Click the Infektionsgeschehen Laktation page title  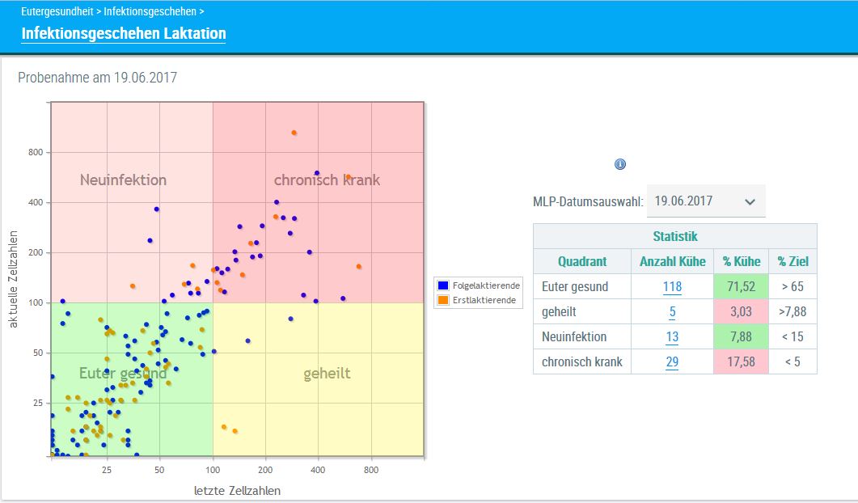click(x=124, y=34)
